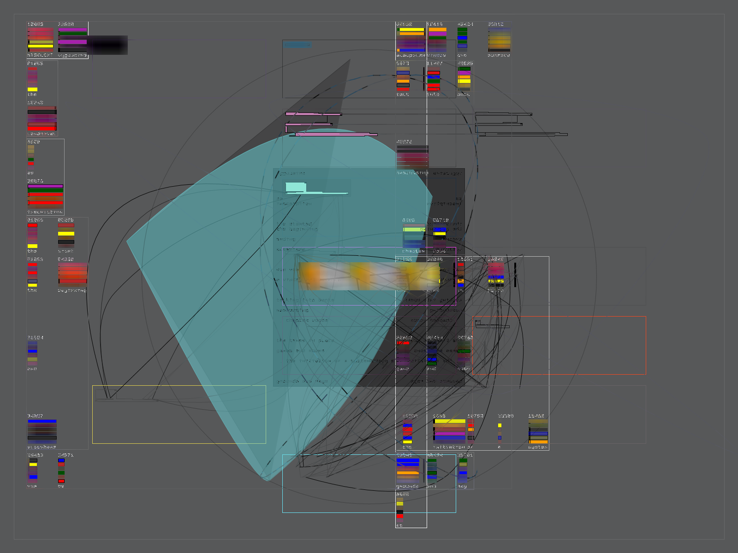This screenshot has height=553, width=738.
Task: Click the "chester woods" text line
Action: (307, 320)
